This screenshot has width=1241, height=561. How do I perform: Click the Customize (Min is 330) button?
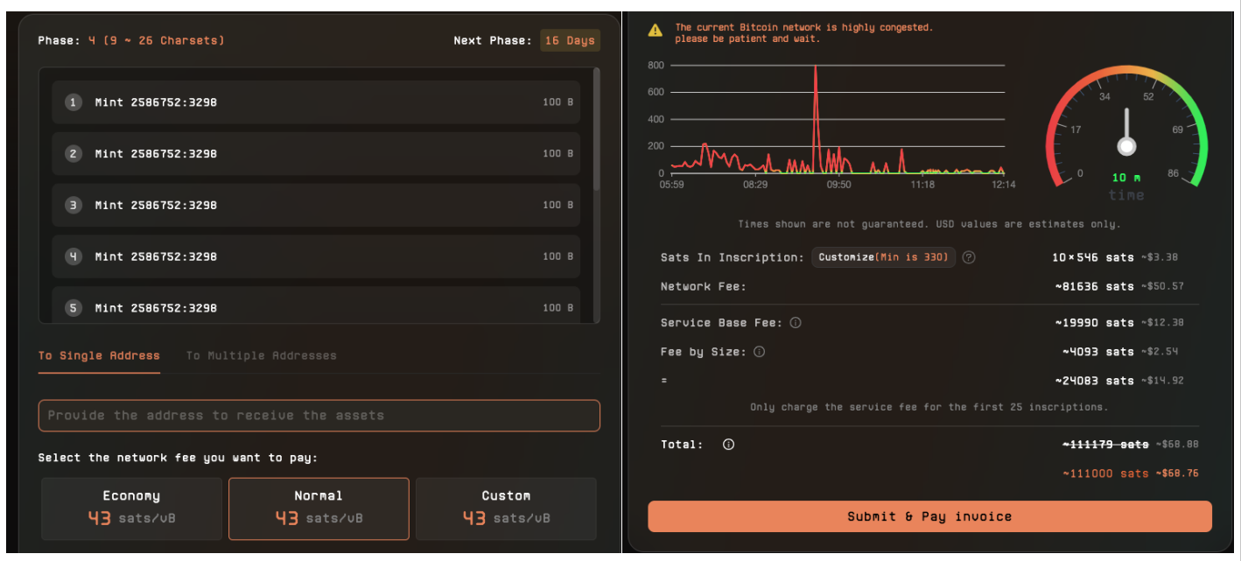pos(884,257)
